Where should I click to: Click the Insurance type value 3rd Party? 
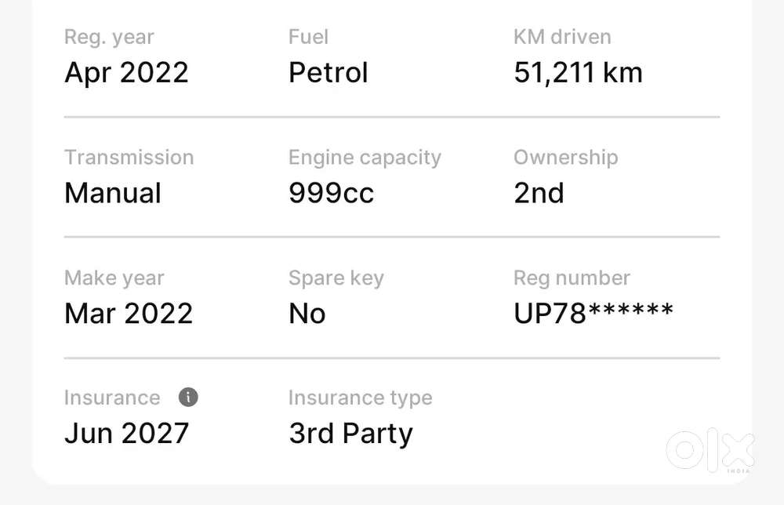[351, 434]
